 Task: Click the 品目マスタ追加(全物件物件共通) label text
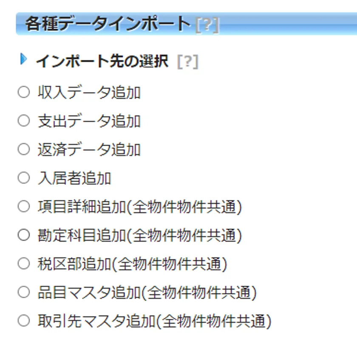pos(147,293)
